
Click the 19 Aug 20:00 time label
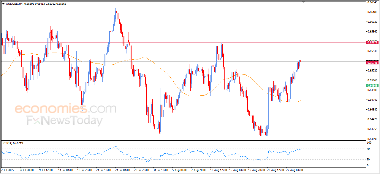pyautogui.click(x=256, y=170)
